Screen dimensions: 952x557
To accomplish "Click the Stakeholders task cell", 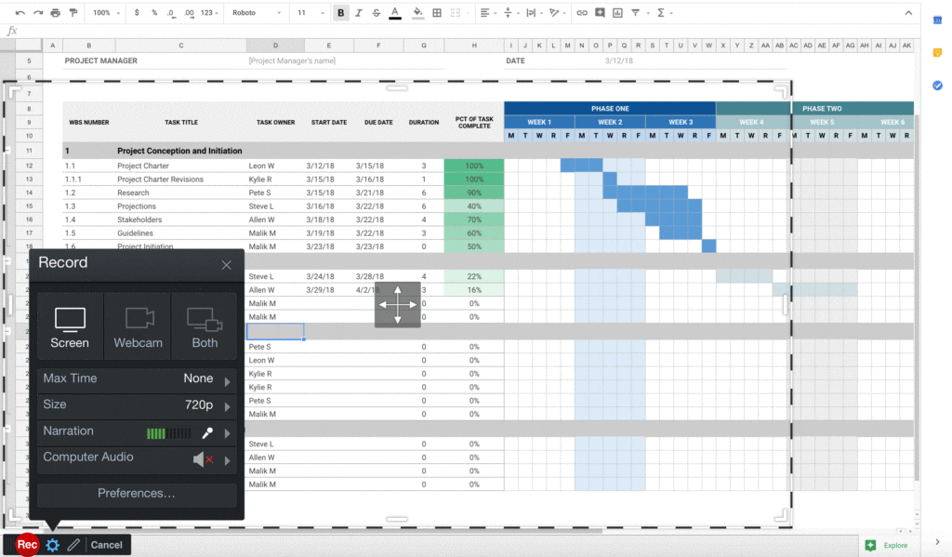I will (181, 219).
